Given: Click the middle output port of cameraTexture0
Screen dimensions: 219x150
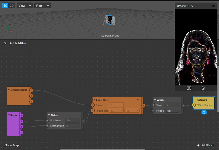Looking at the screenshot, I should [31, 96].
